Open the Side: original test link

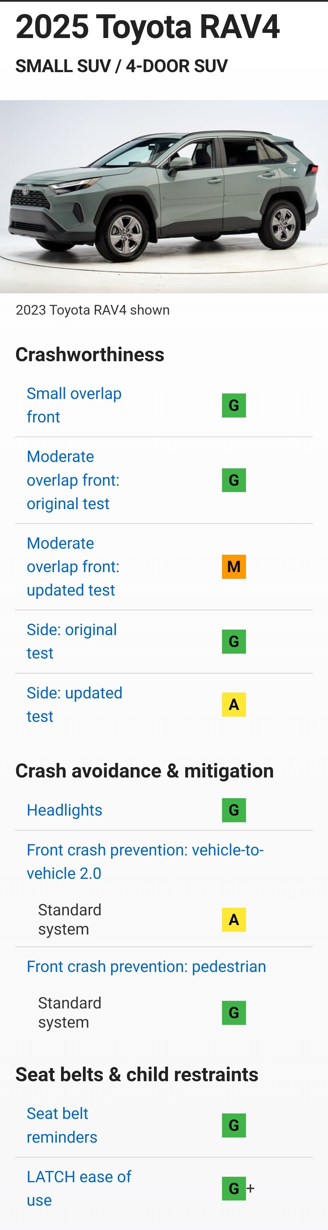[x=71, y=641]
